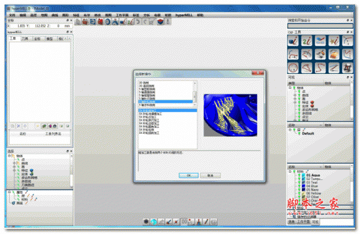This screenshot has width=360, height=234.
Task: Click the red-blue cube icon in top toolbar
Action: (160, 22)
